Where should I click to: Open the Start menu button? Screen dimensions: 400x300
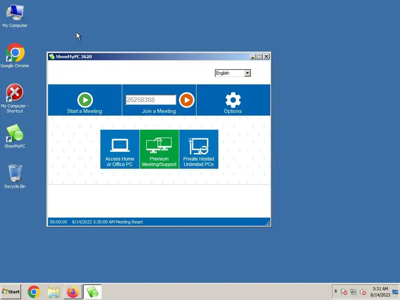[x=11, y=291]
